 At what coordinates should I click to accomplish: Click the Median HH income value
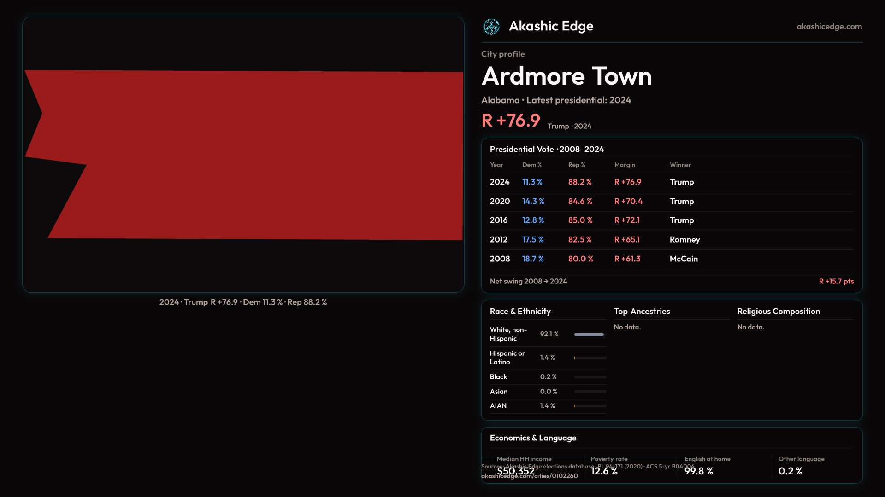516,471
